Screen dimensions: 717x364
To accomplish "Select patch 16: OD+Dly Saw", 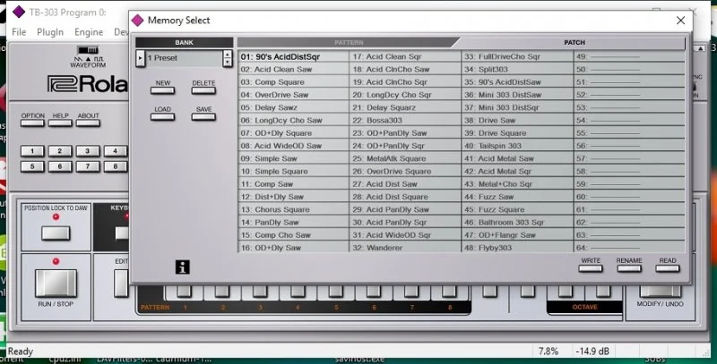I will click(293, 247).
